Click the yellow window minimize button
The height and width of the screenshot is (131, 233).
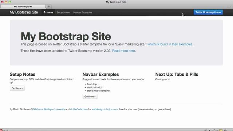click(6, 2)
